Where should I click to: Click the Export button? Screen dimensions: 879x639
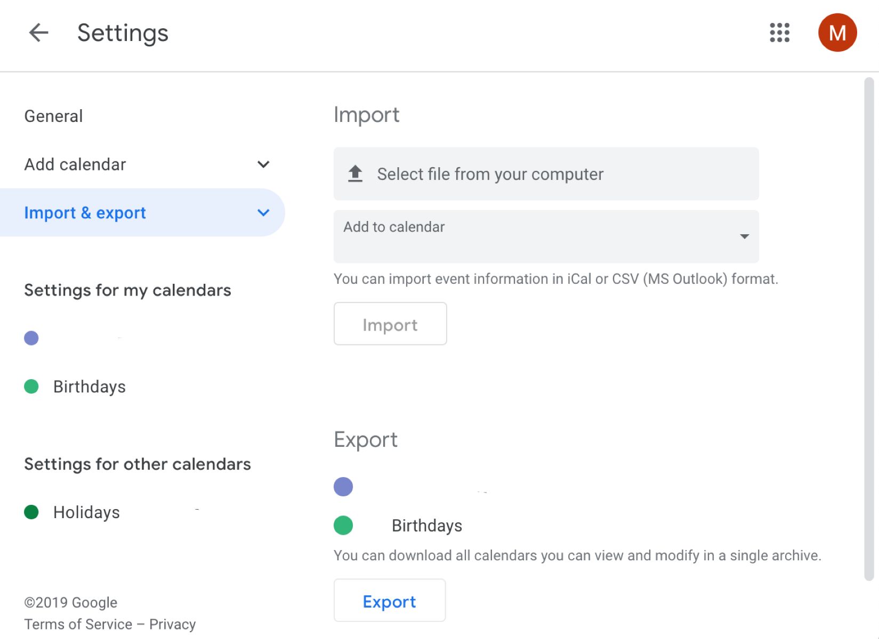coord(389,601)
